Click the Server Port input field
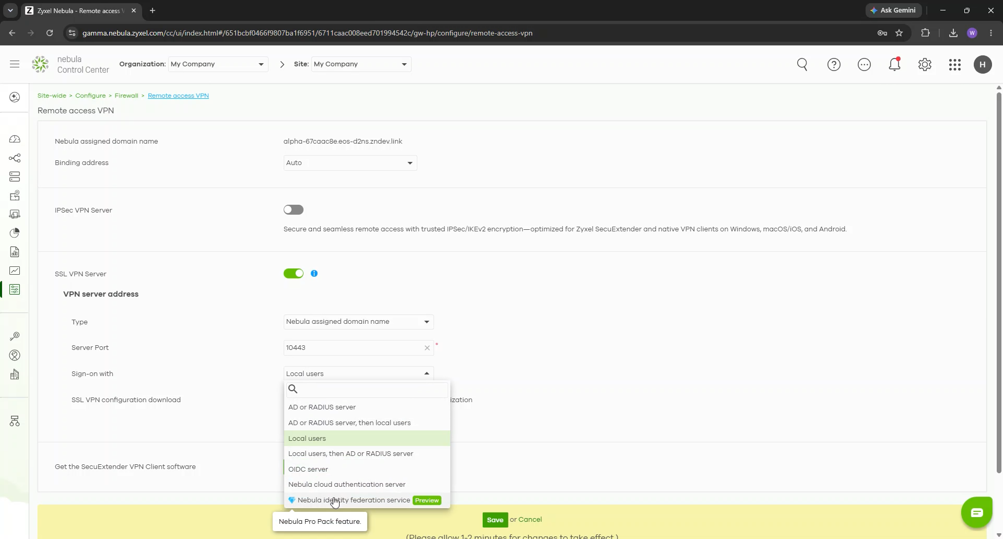 [358, 348]
